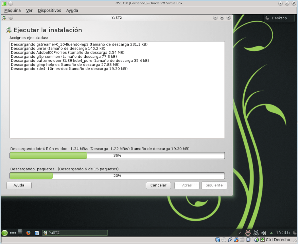298x244 pixels.
Task: Open the green openSUSE application launcher
Action: pyautogui.click(x=5, y=233)
